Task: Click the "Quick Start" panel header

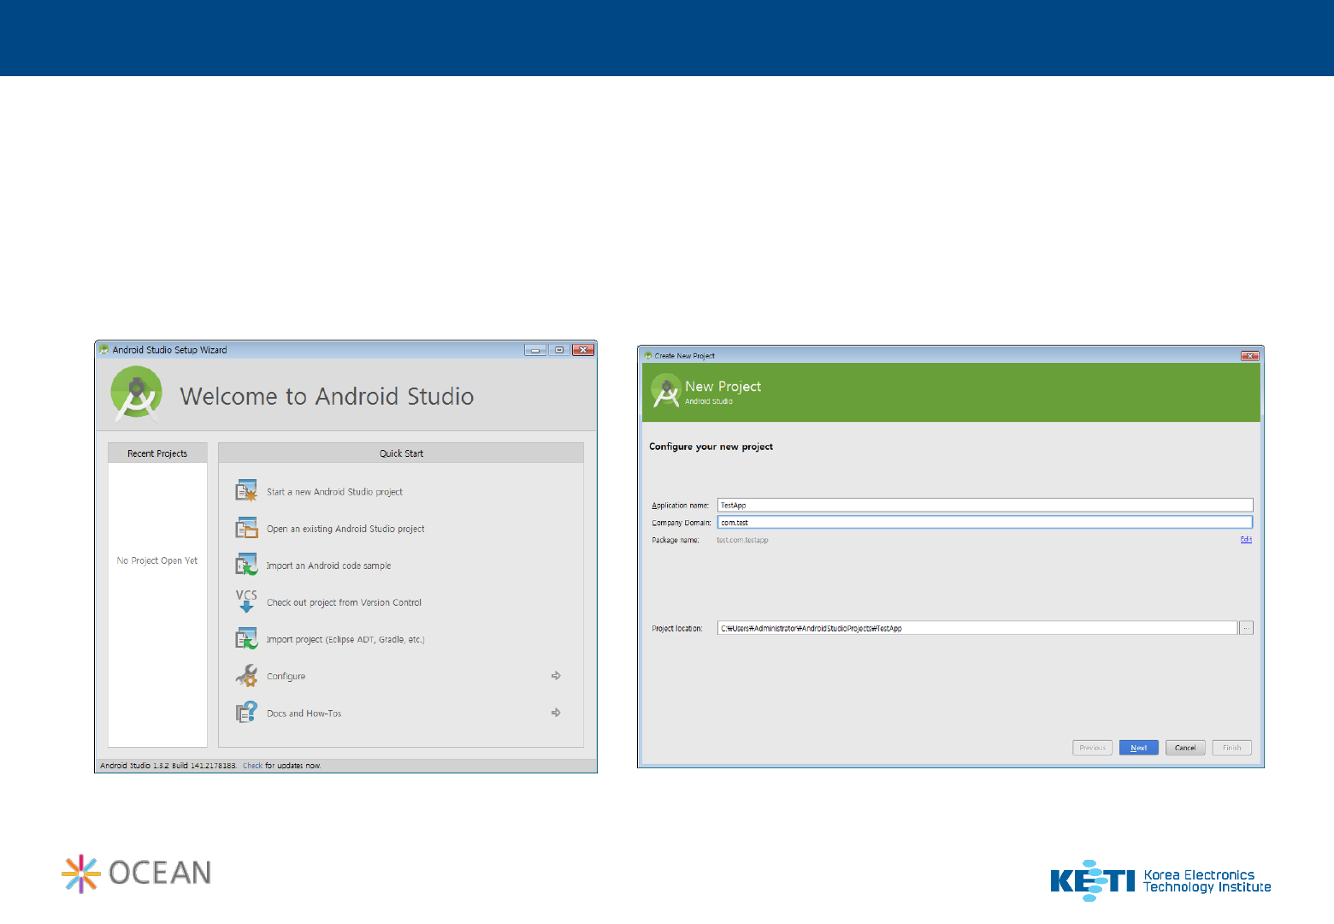Action: coord(401,453)
